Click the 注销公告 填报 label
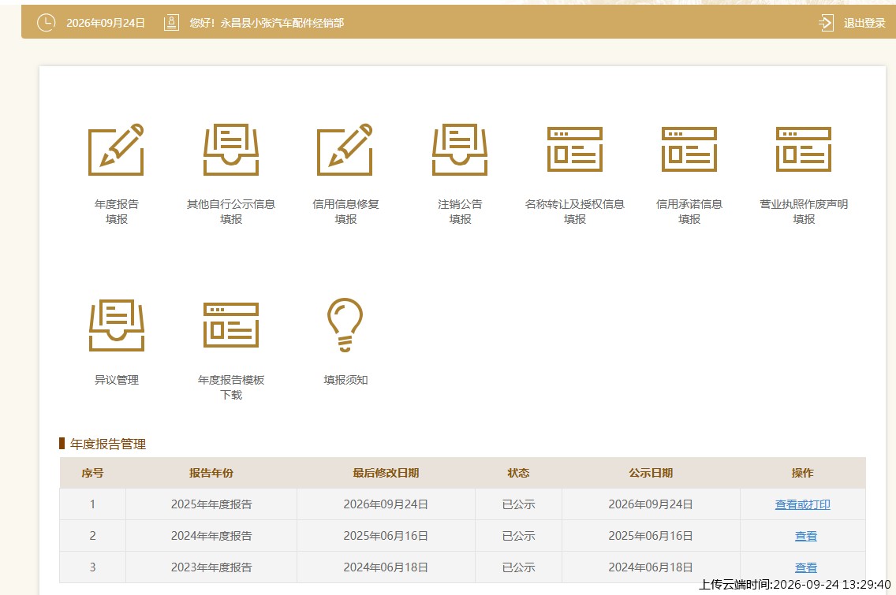This screenshot has height=595, width=896. click(460, 211)
